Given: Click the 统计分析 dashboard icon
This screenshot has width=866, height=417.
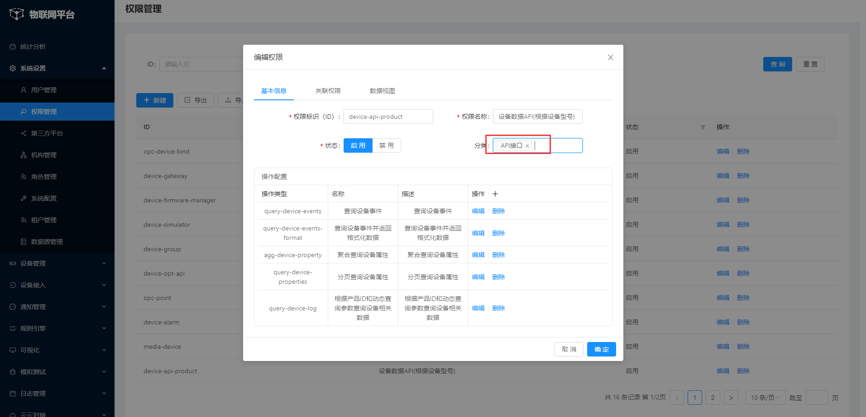Looking at the screenshot, I should [13, 47].
